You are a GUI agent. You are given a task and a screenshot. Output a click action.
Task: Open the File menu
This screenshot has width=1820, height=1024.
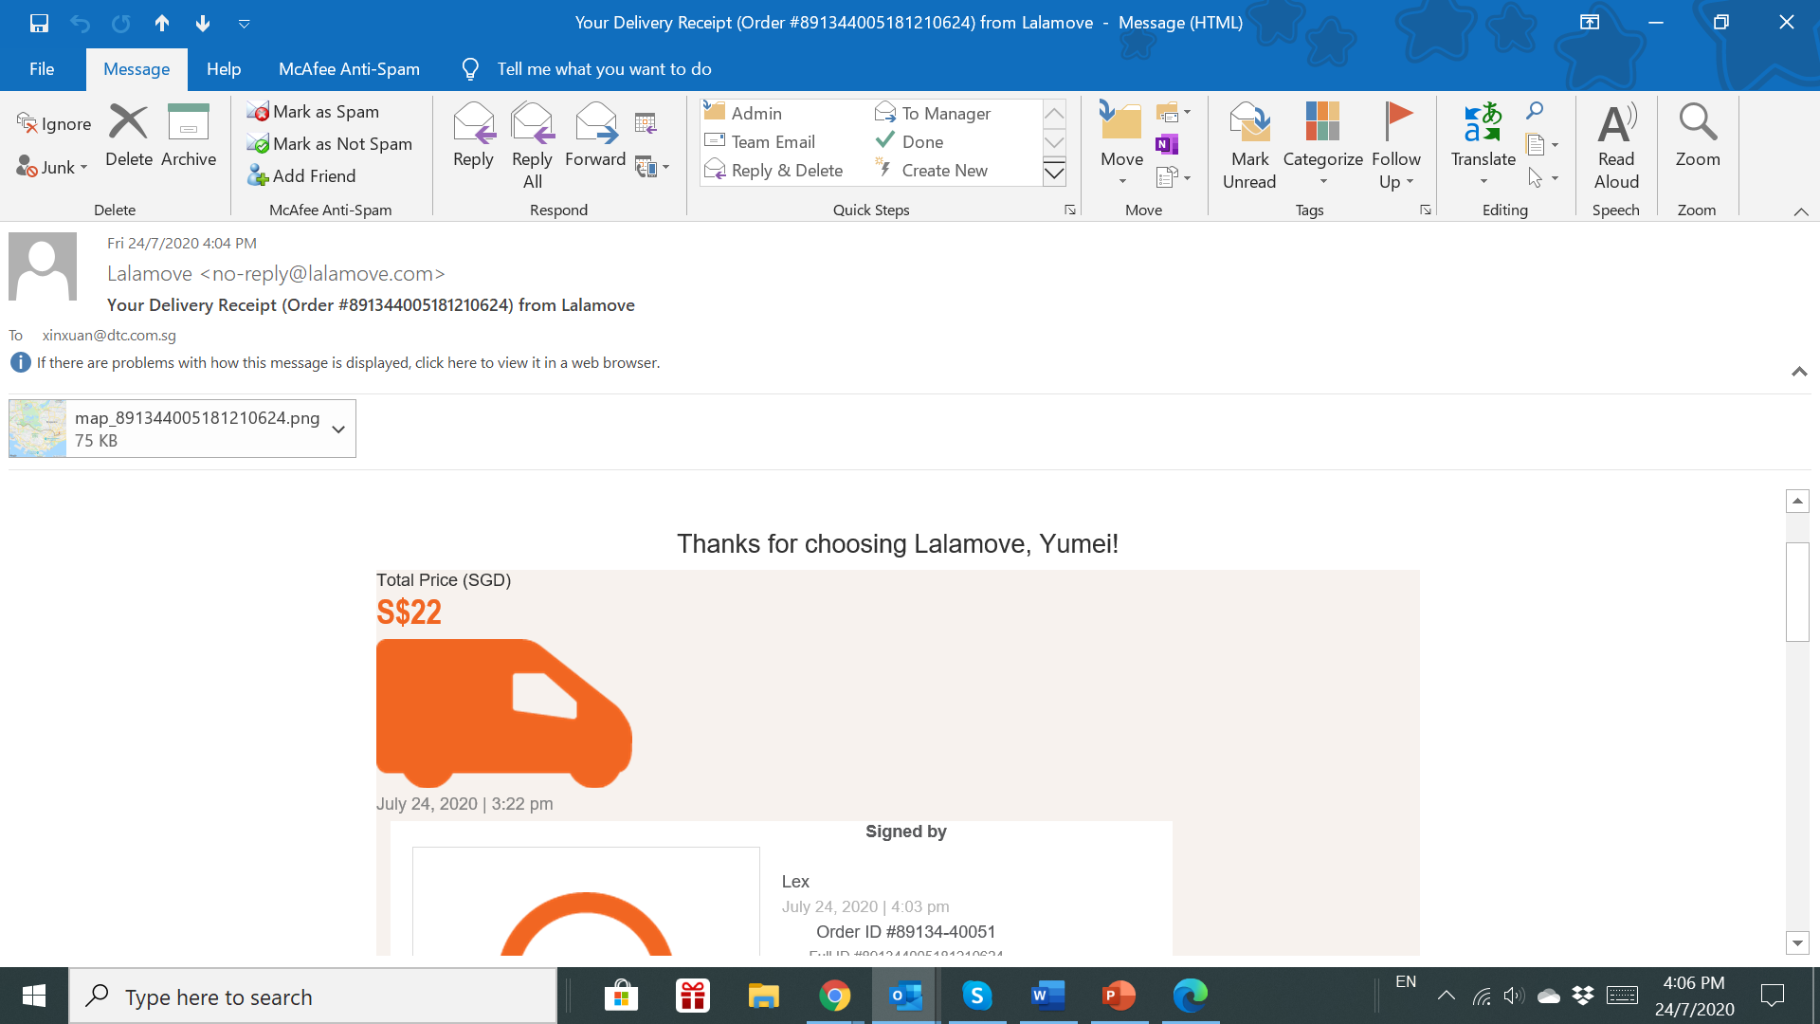point(42,69)
